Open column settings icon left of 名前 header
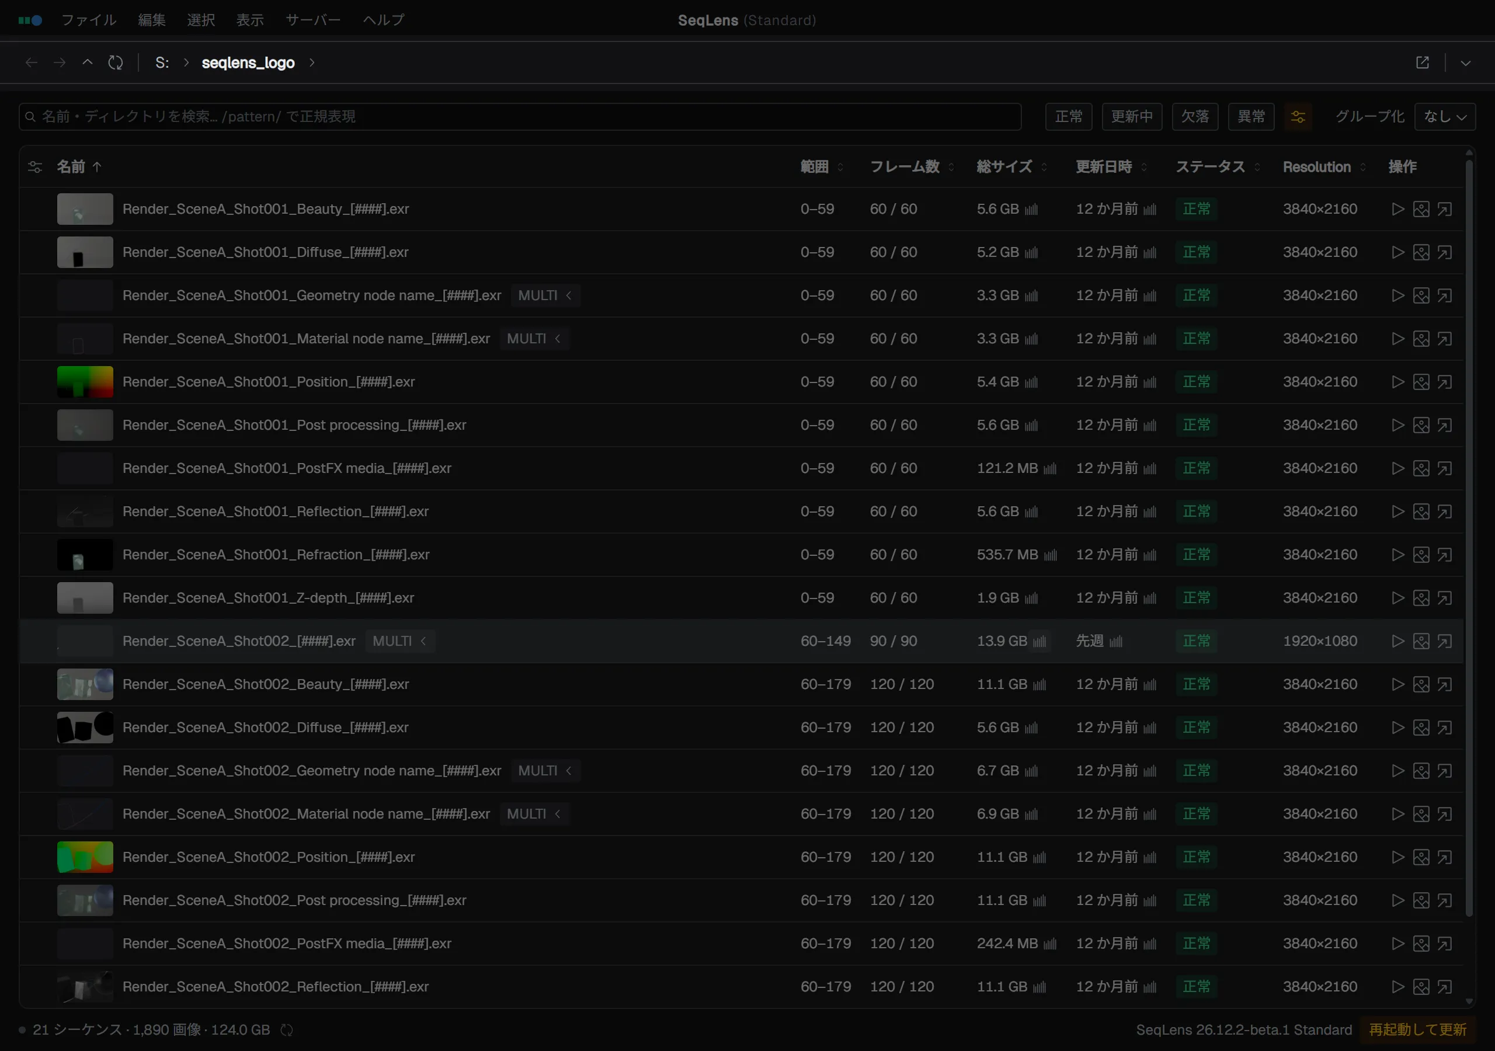The image size is (1495, 1051). coord(35,167)
